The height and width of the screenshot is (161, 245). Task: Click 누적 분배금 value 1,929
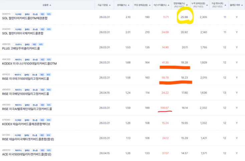(203, 63)
